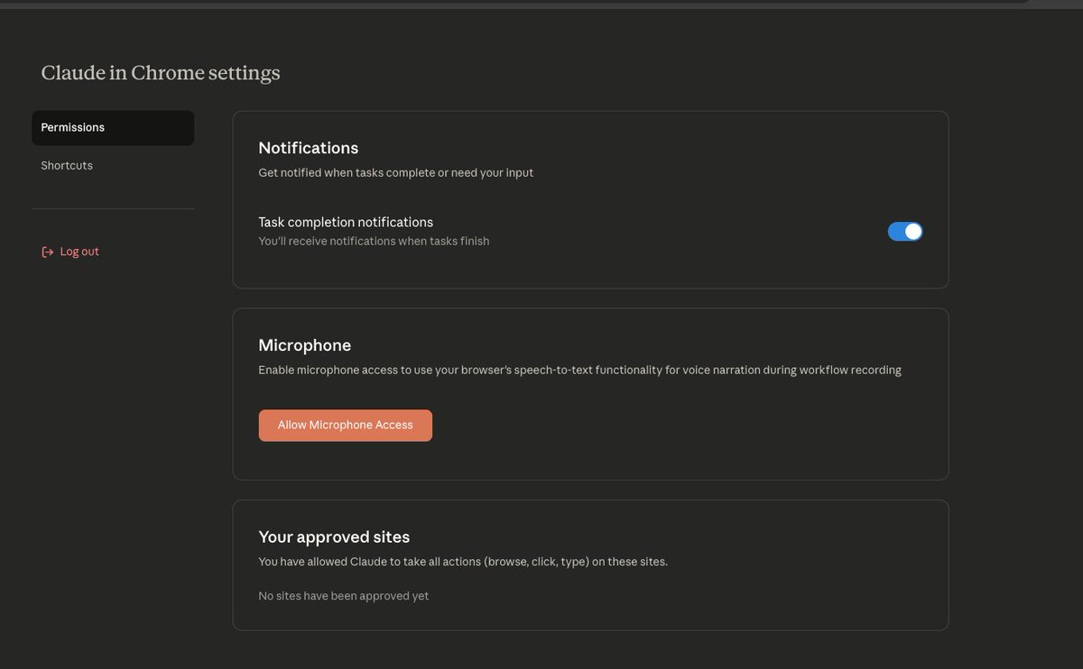Disable task completion notifications toggle

905,232
